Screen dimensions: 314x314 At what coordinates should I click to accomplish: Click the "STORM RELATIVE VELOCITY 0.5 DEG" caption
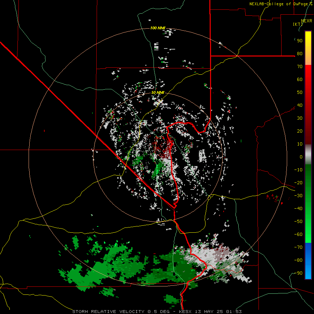(x=121, y=312)
